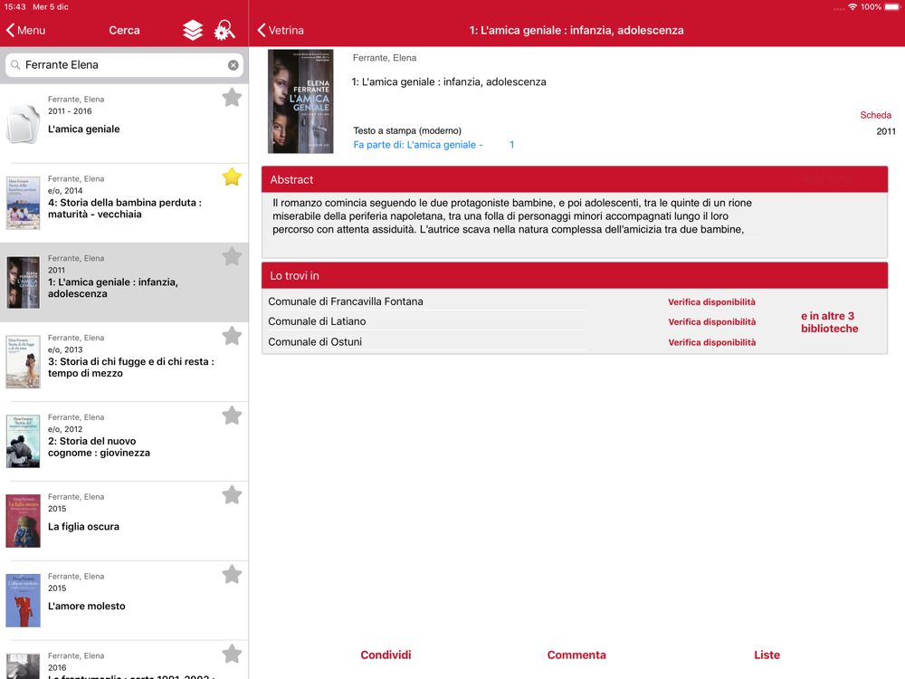This screenshot has width=905, height=679.
Task: Show 'e in altre 3 biblioteche'
Action: [x=829, y=322]
